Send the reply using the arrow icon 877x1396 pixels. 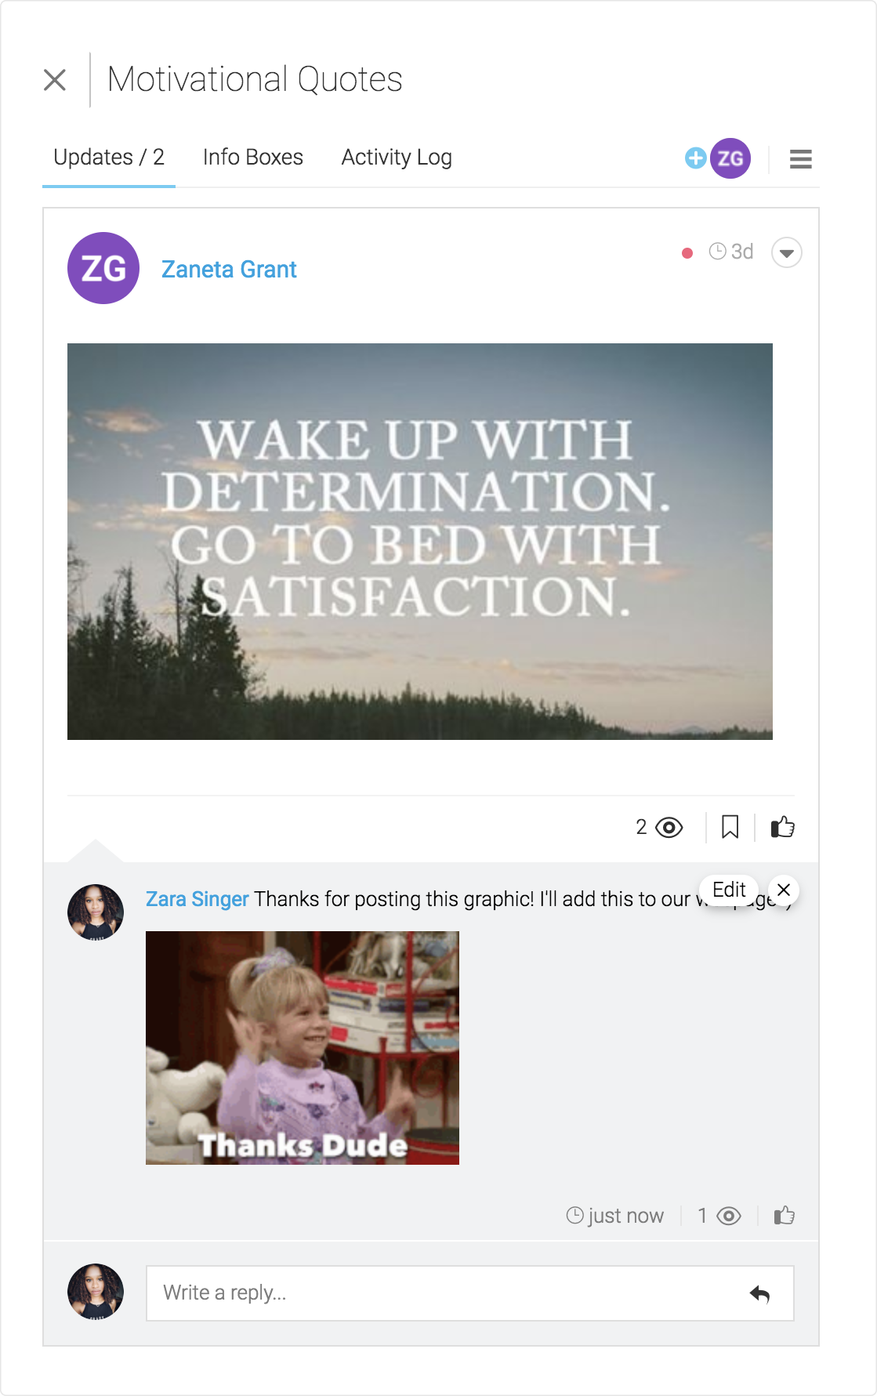coord(759,1293)
